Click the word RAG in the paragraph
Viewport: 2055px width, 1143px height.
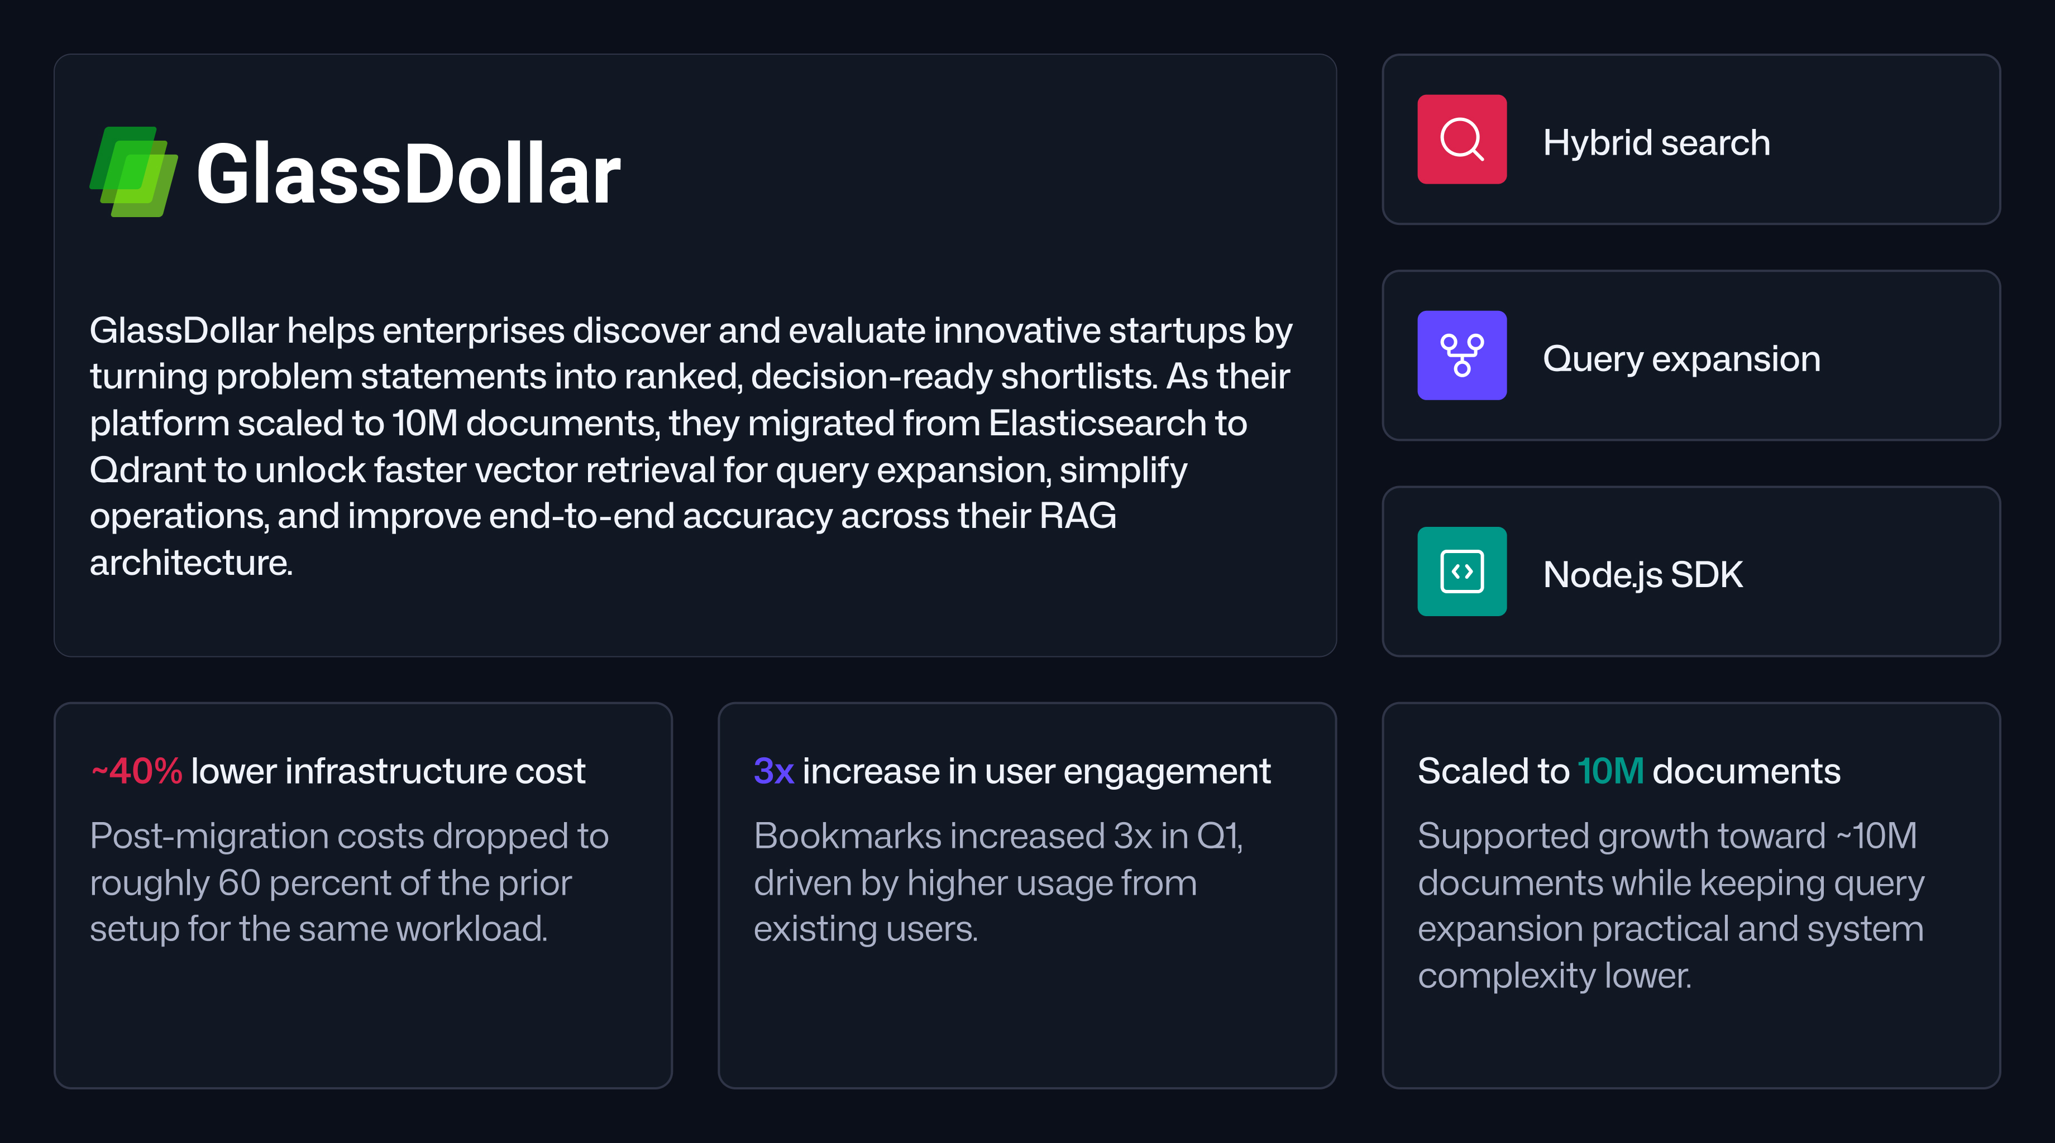[1077, 516]
